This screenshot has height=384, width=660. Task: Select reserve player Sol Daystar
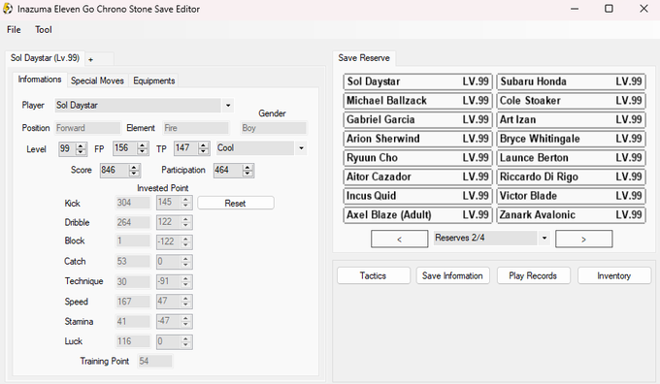pos(417,81)
